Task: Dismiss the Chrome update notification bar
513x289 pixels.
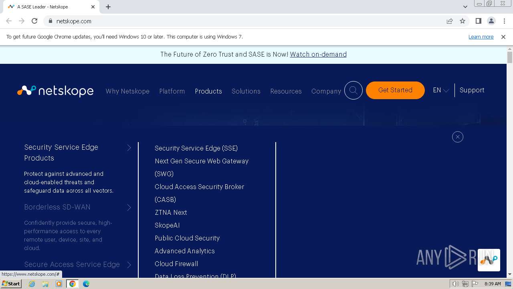Action: point(503,37)
